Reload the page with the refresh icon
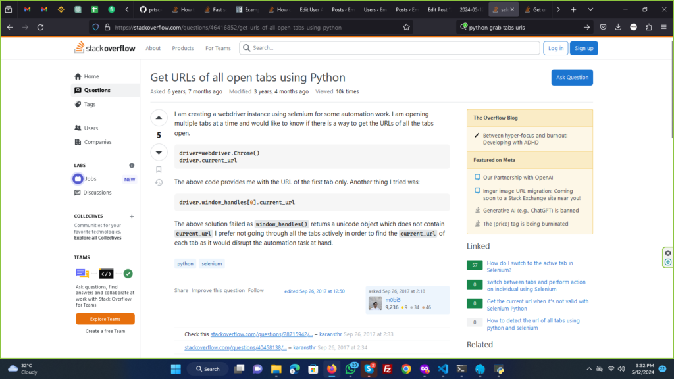The height and width of the screenshot is (379, 674). (x=41, y=27)
